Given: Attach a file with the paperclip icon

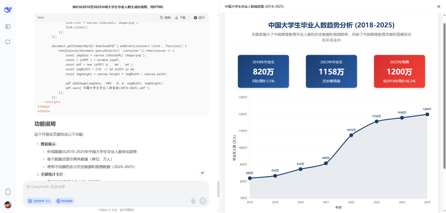Looking at the screenshot, I should (193, 201).
